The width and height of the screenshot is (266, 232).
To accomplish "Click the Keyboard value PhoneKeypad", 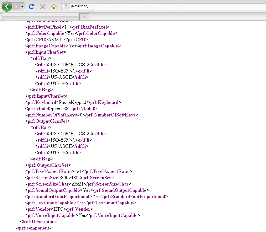I will click(x=72, y=102).
